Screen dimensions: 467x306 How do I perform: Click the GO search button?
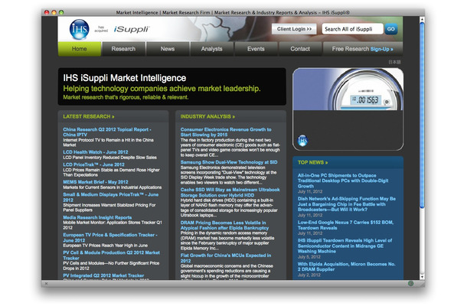tap(391, 29)
